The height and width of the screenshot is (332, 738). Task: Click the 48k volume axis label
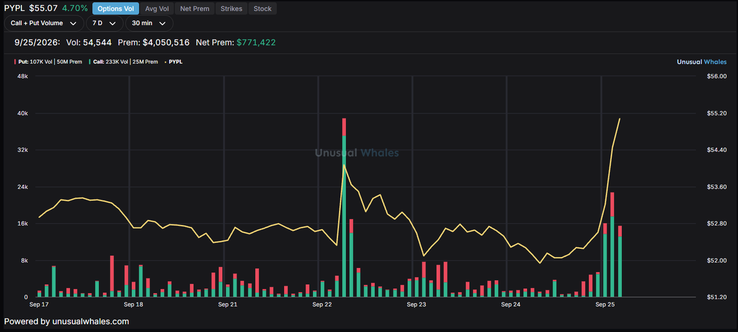click(23, 77)
